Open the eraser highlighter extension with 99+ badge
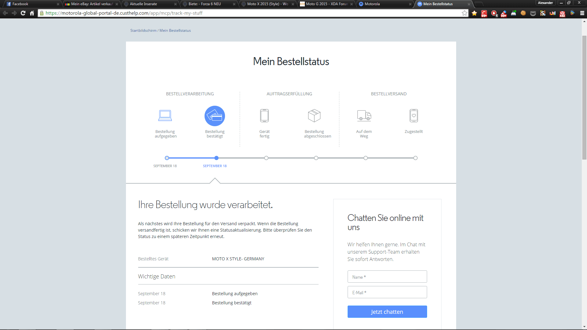587x330 pixels. coord(504,13)
